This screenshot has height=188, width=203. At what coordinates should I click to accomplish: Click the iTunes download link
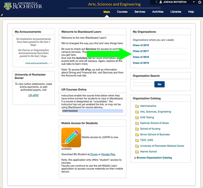click(x=94, y=154)
